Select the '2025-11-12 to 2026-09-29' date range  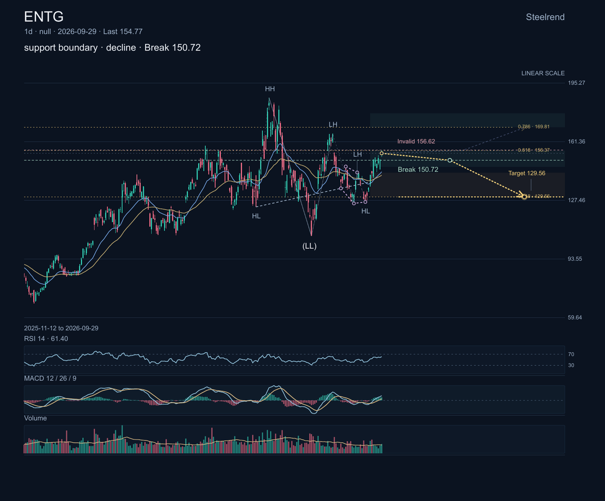tap(61, 328)
